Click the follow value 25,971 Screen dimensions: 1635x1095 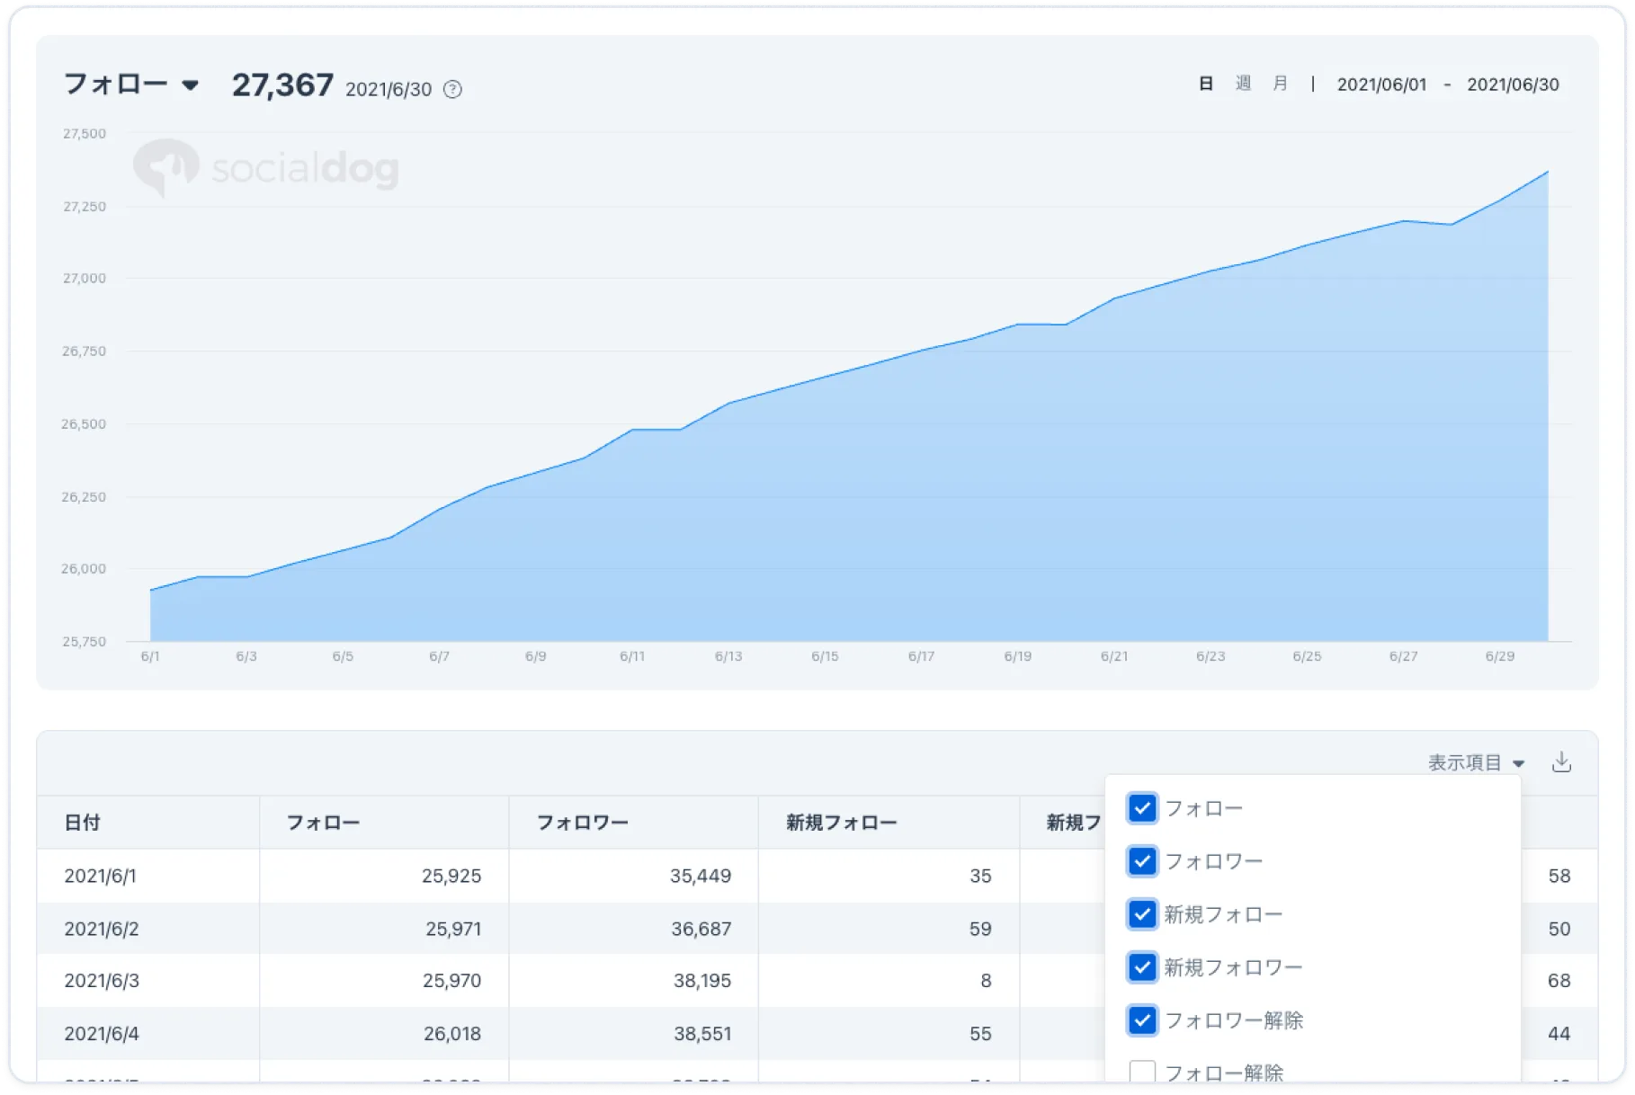453,929
